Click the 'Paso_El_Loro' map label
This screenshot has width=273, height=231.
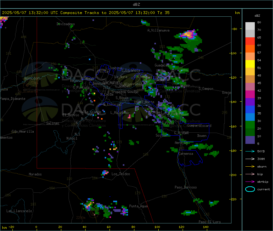click(x=210, y=222)
